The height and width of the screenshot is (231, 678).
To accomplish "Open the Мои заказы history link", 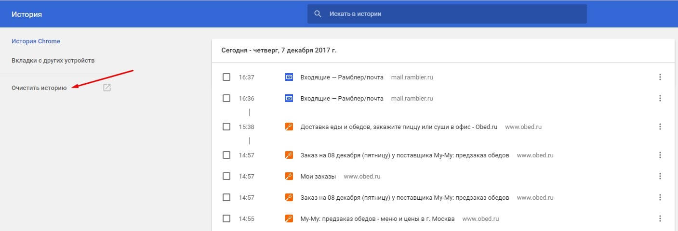I will click(318, 176).
